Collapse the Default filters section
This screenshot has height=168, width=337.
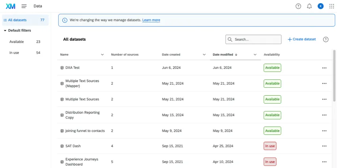[x=5, y=30]
